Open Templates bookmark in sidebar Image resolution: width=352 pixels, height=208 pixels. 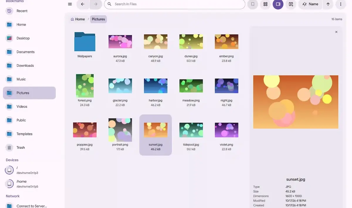[29, 134]
